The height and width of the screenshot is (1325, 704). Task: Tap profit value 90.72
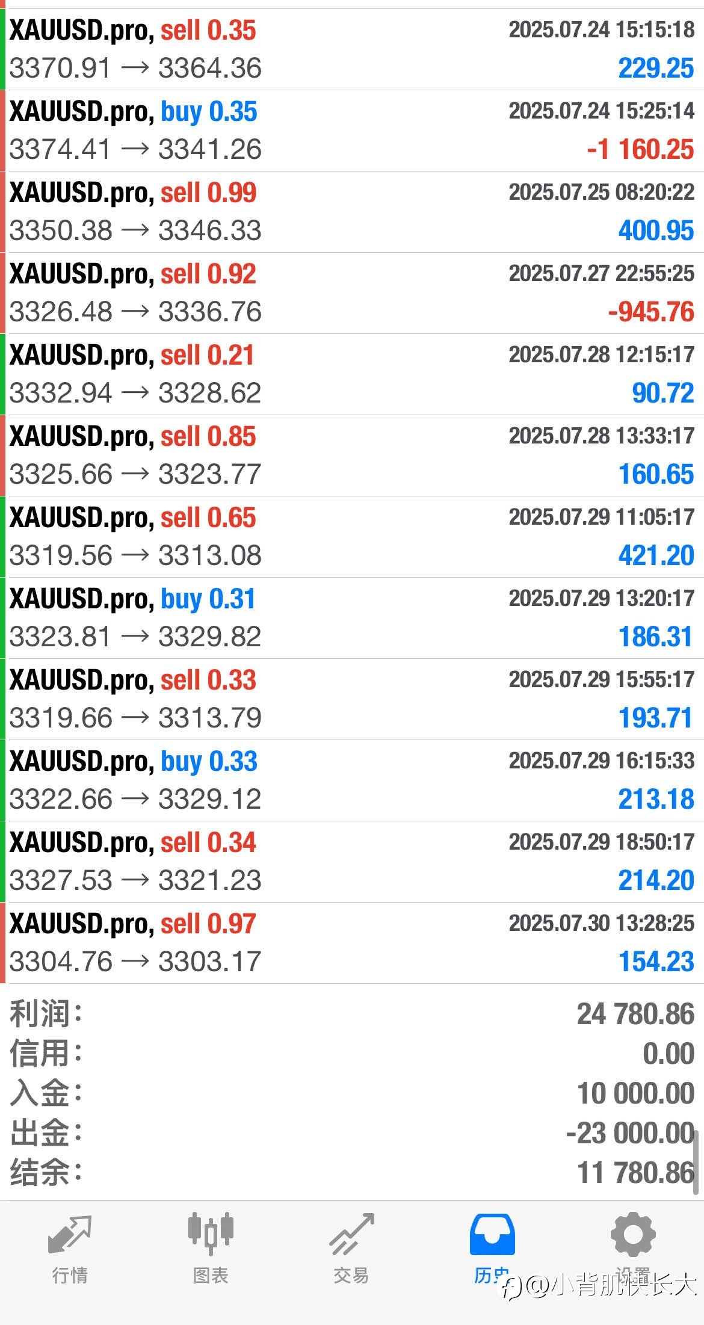(x=663, y=393)
